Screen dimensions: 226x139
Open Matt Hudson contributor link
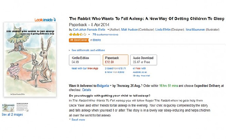[129, 29]
